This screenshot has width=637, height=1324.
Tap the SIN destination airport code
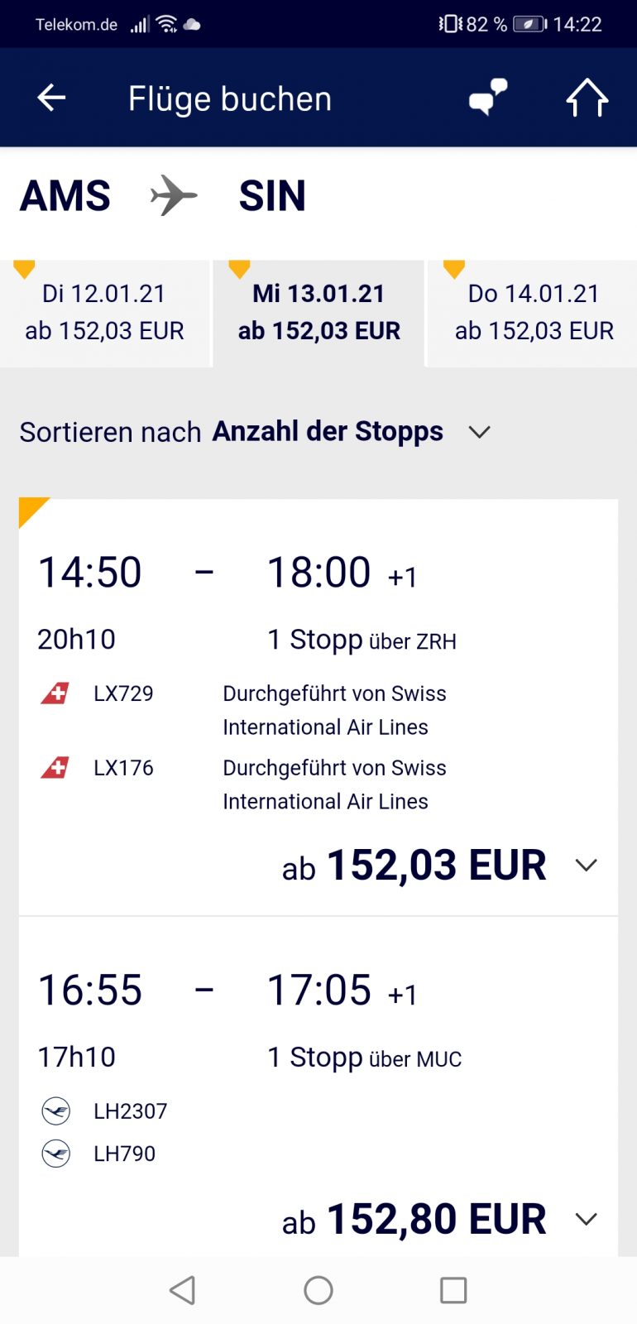coord(272,196)
